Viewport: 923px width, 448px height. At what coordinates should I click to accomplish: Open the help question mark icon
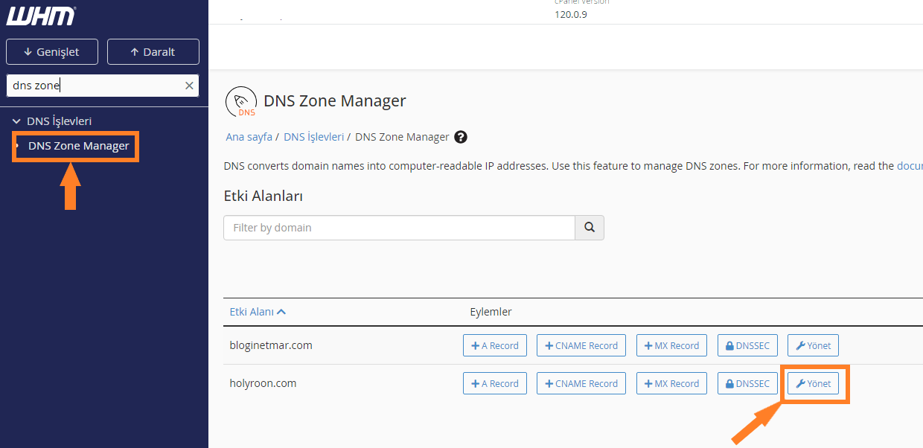point(461,137)
